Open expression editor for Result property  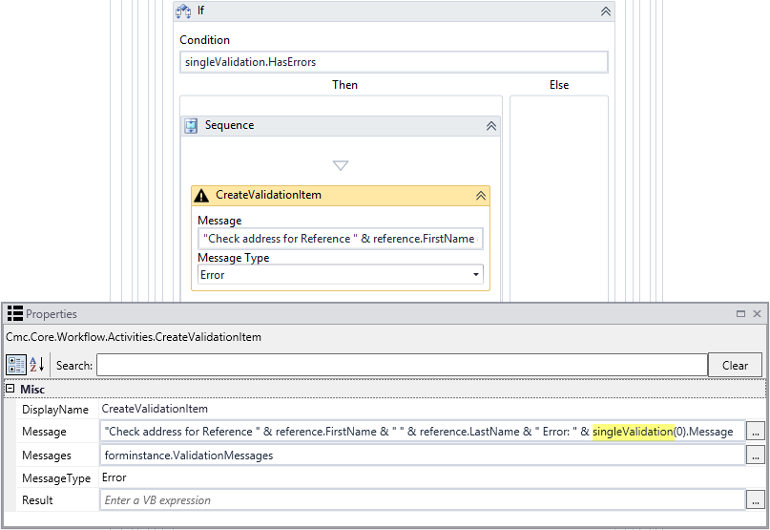[x=756, y=500]
